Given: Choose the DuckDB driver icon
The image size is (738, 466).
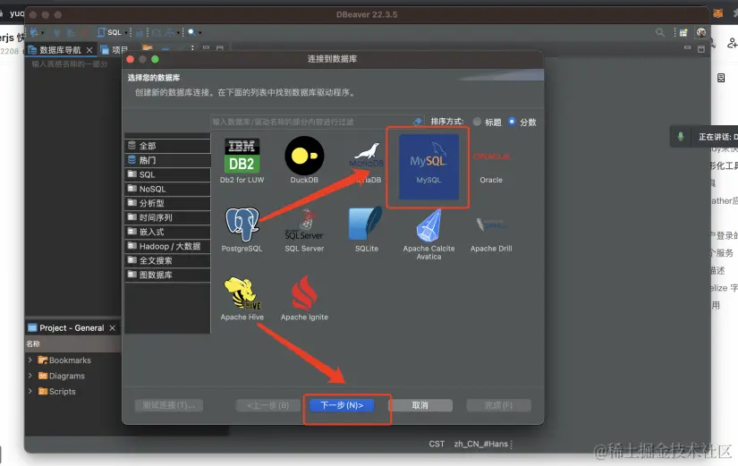Looking at the screenshot, I should coord(304,160).
